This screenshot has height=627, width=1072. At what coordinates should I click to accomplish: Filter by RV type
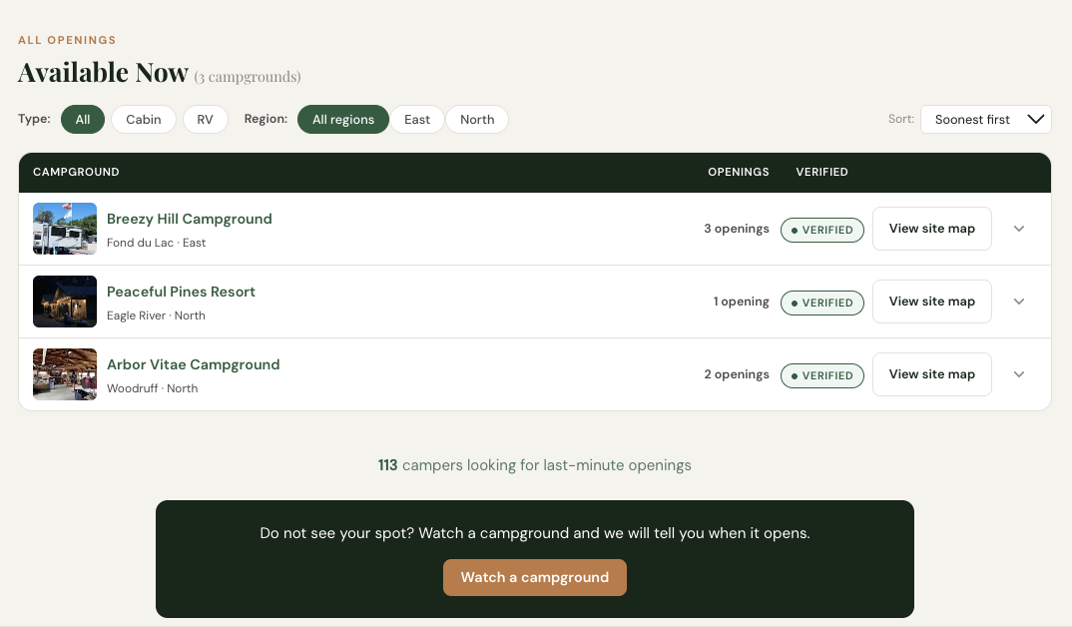click(x=205, y=120)
